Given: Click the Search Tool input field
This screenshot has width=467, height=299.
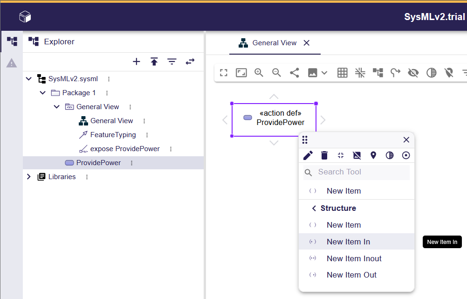Looking at the screenshot, I should [x=362, y=172].
